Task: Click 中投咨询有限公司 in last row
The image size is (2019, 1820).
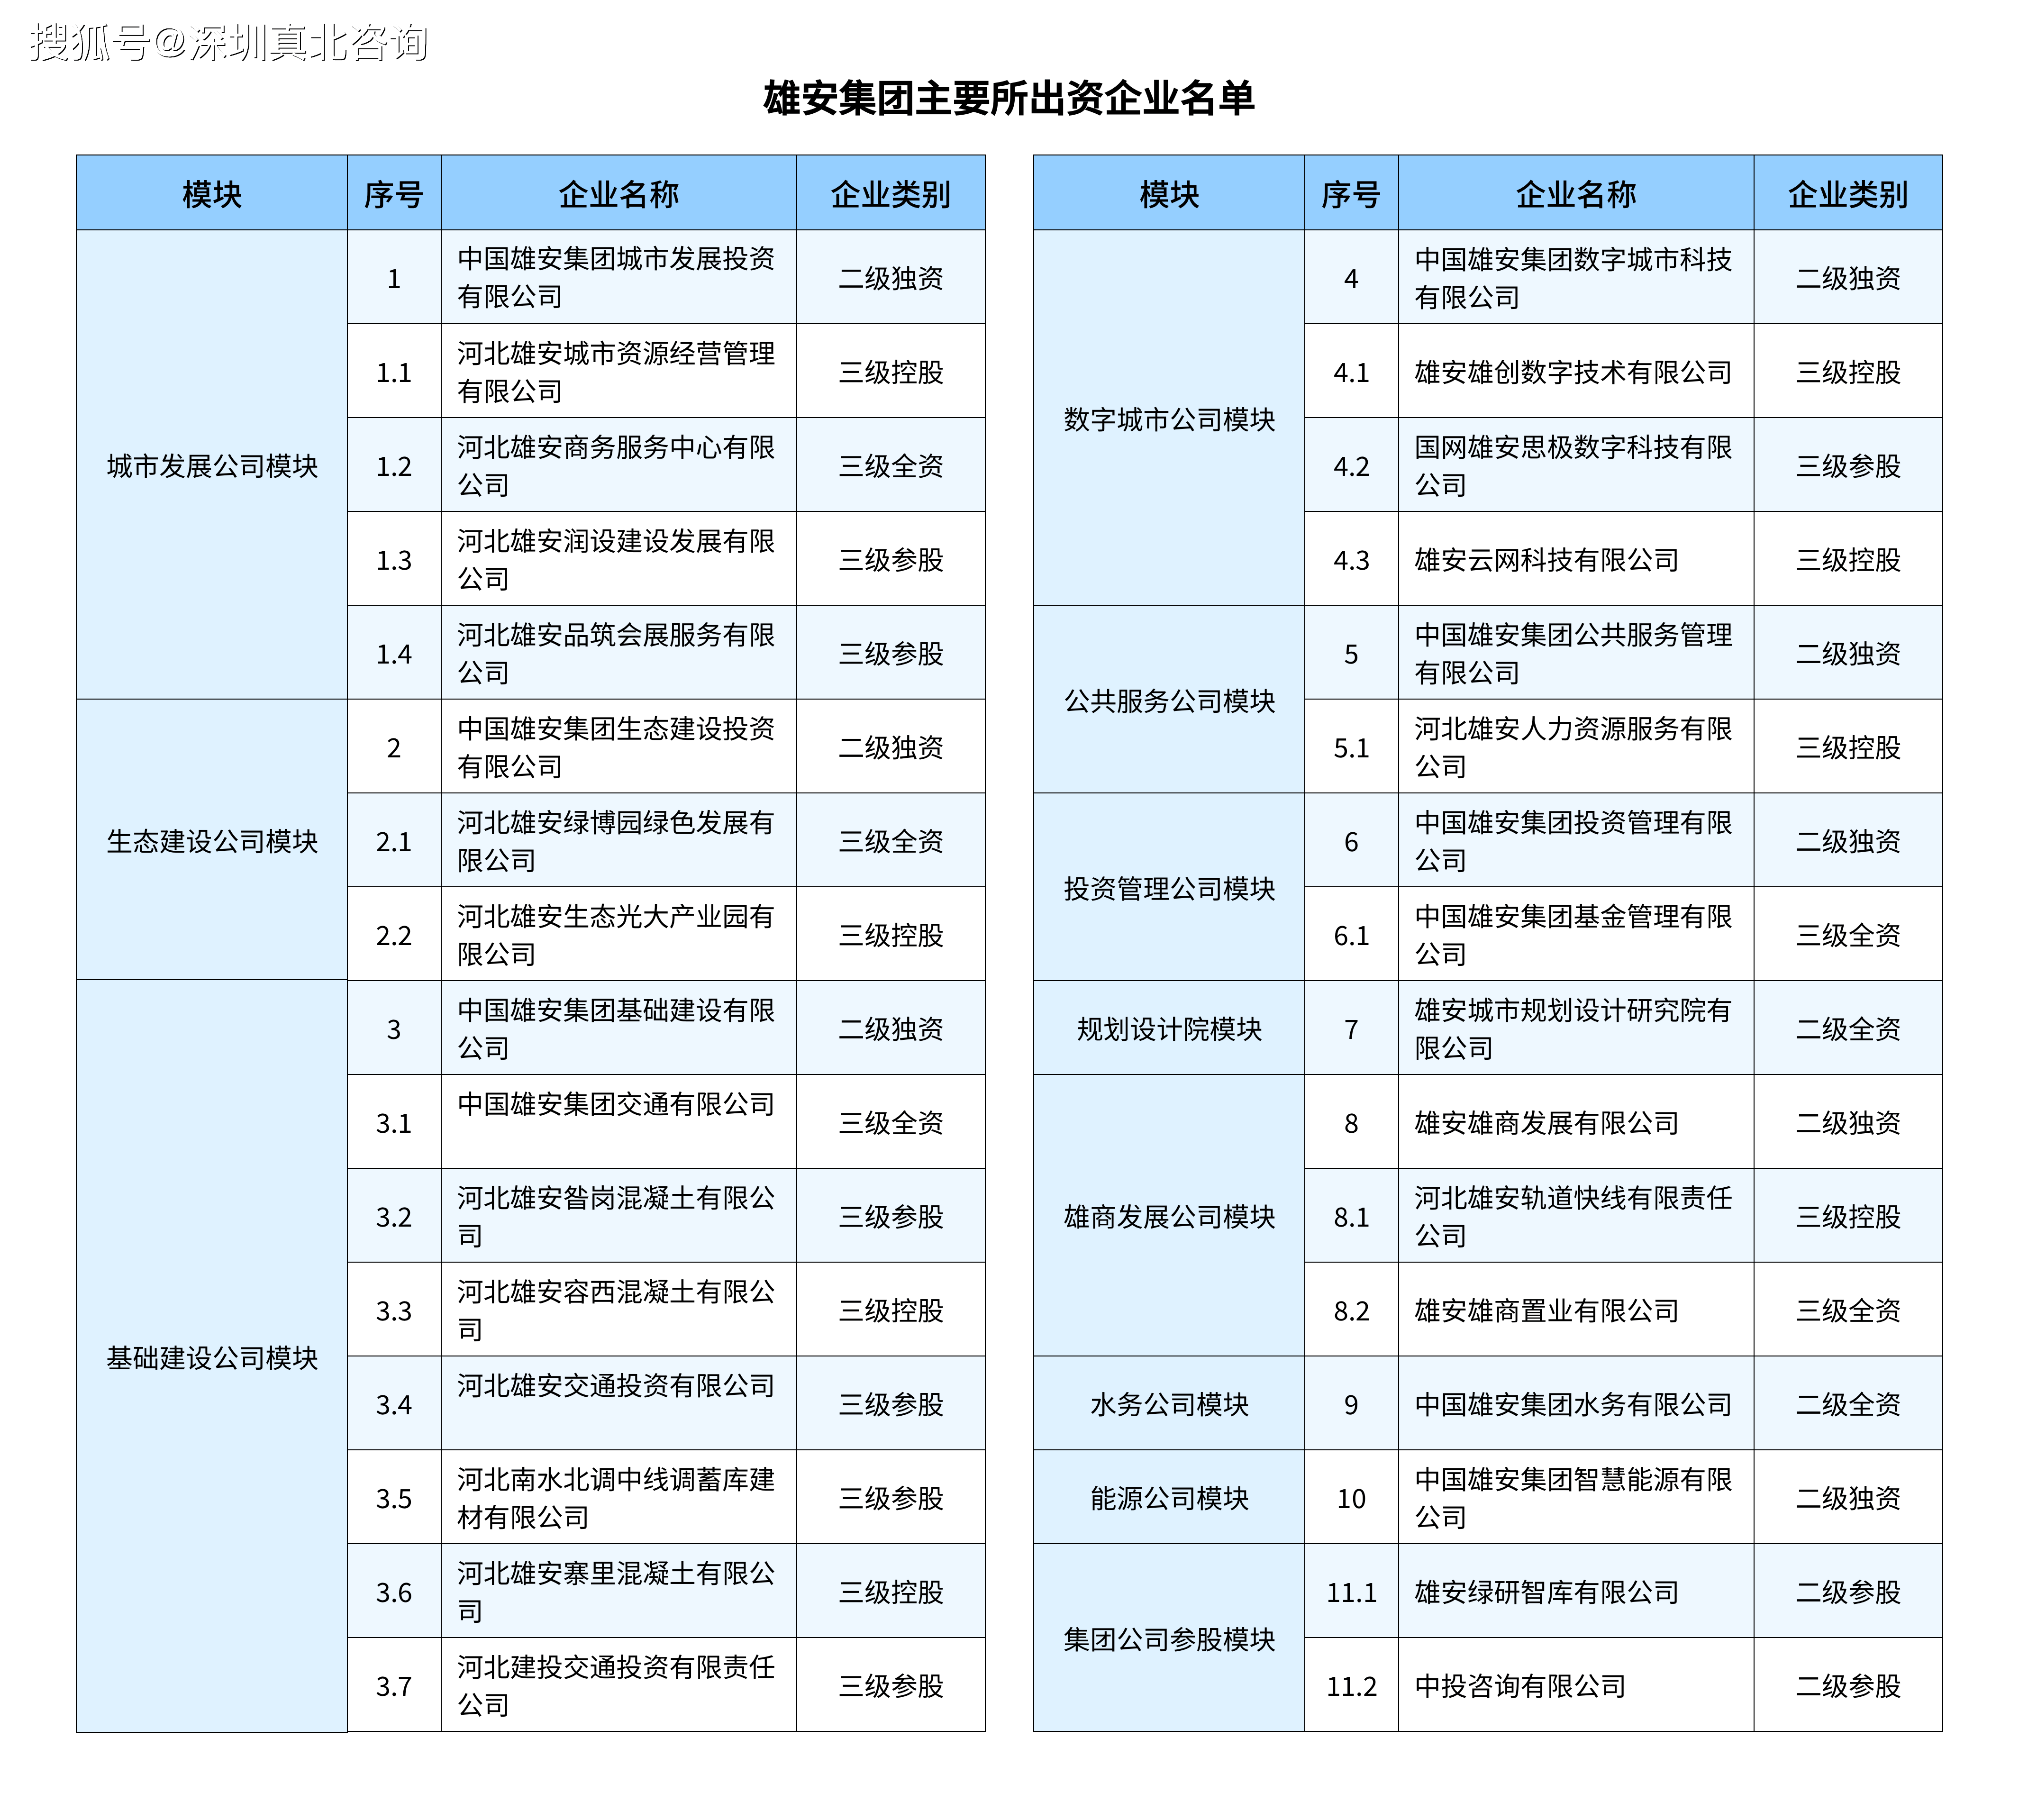Action: click(1520, 1686)
